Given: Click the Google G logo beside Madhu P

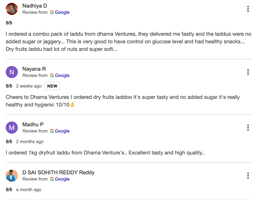Looking at the screenshot, I should coord(52,131).
